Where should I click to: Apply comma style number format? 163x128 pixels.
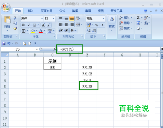pyautogui.click(x=102, y=25)
